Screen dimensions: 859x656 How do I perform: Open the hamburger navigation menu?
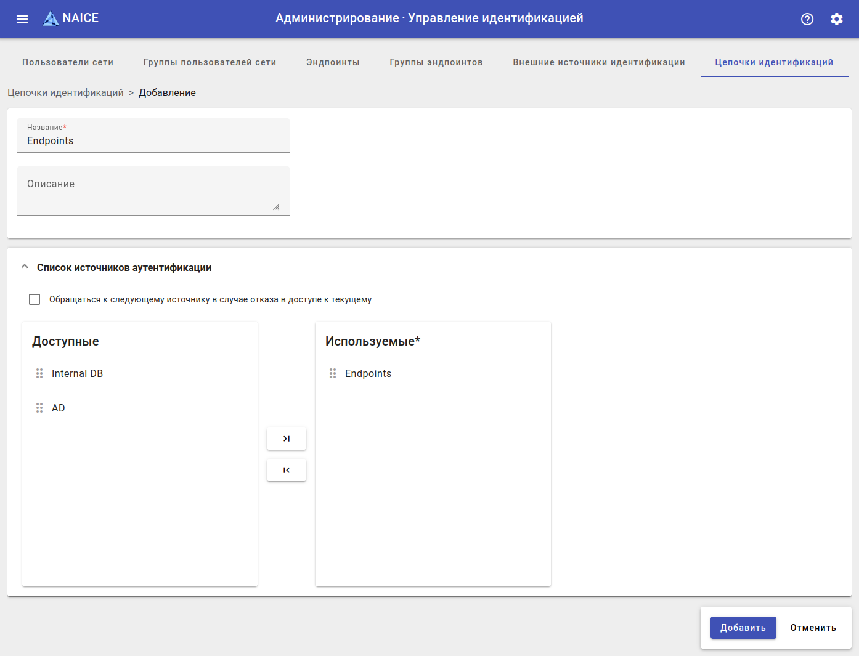pos(22,18)
